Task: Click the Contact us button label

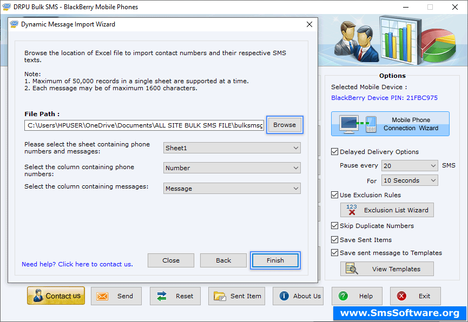Action: coord(63,296)
